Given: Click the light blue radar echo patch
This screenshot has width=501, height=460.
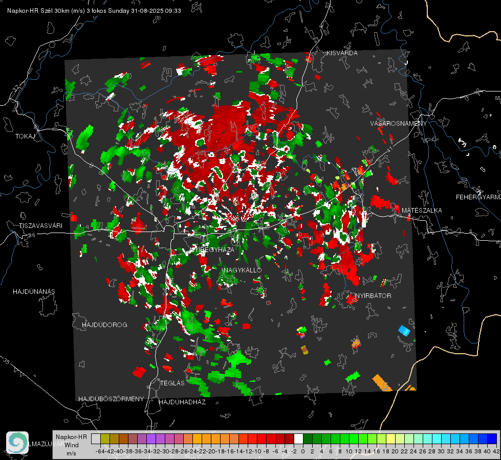Looking at the screenshot, I should 404,330.
